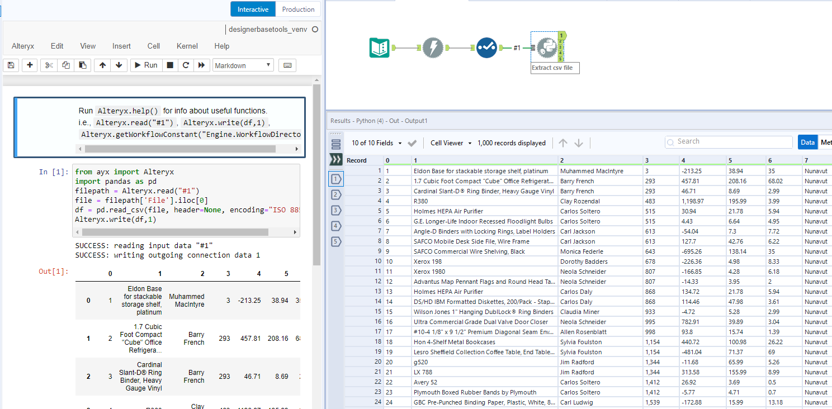Screen dimensions: 832x409
Task: Interrupt the kernel with the stop icon
Action: pyautogui.click(x=170, y=65)
